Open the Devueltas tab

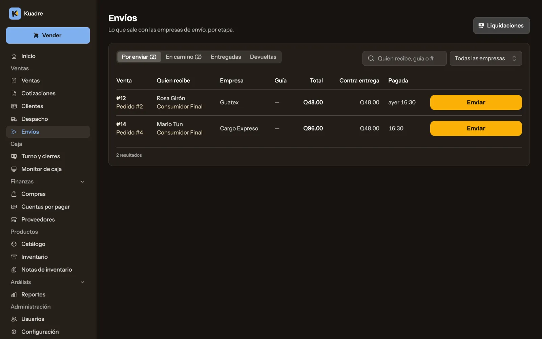[x=263, y=57]
